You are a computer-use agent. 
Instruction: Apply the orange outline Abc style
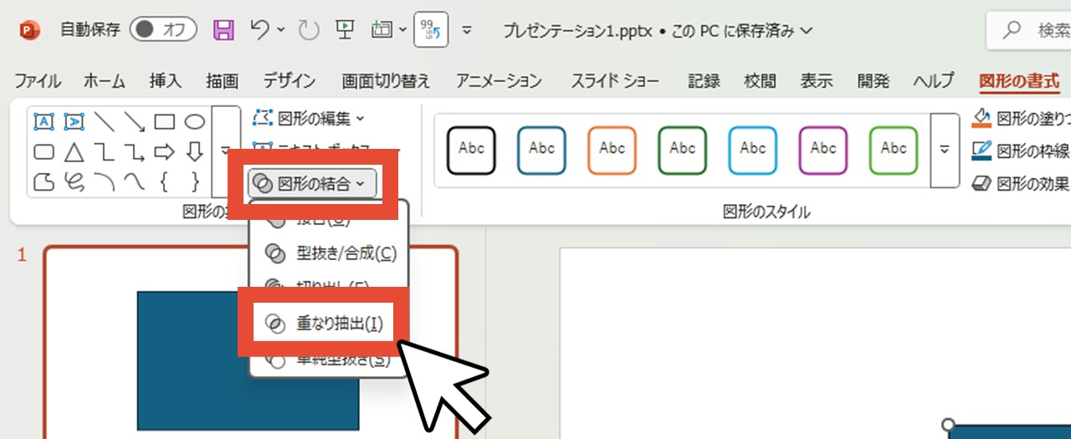click(612, 150)
